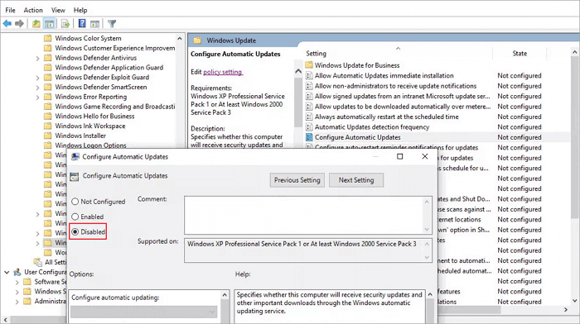Expand Windows Defender SmartScreen tree node

click(37, 88)
